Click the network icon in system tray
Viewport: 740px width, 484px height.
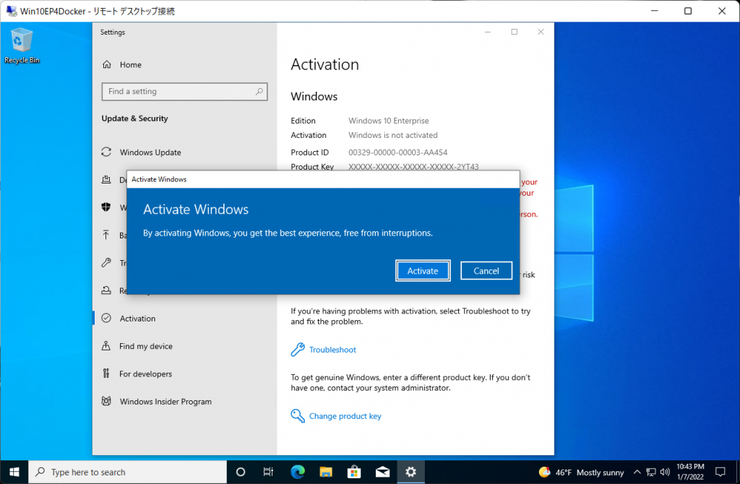[651, 472]
